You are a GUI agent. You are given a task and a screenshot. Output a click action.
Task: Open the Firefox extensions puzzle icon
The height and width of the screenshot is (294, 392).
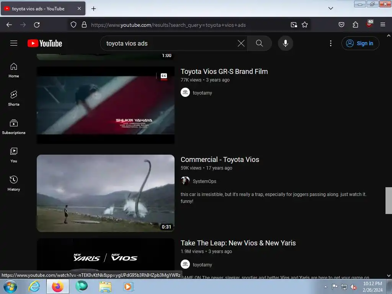click(x=355, y=25)
